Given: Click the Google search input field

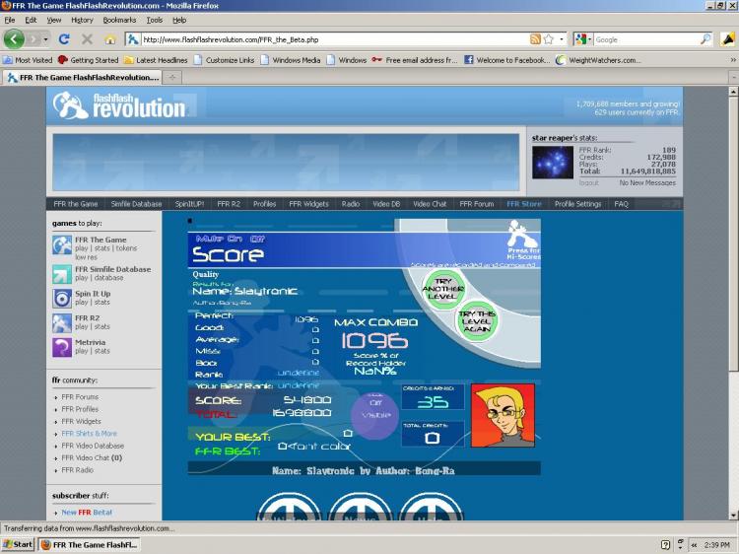Looking at the screenshot, I should [x=648, y=39].
